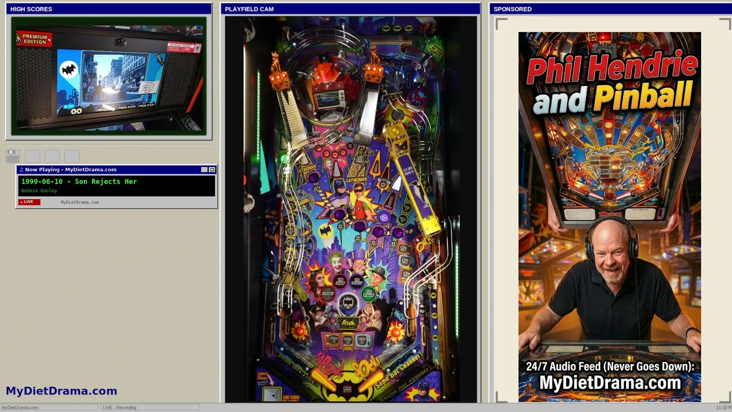
Task: Select the SPONSORED panel title
Action: (512, 9)
